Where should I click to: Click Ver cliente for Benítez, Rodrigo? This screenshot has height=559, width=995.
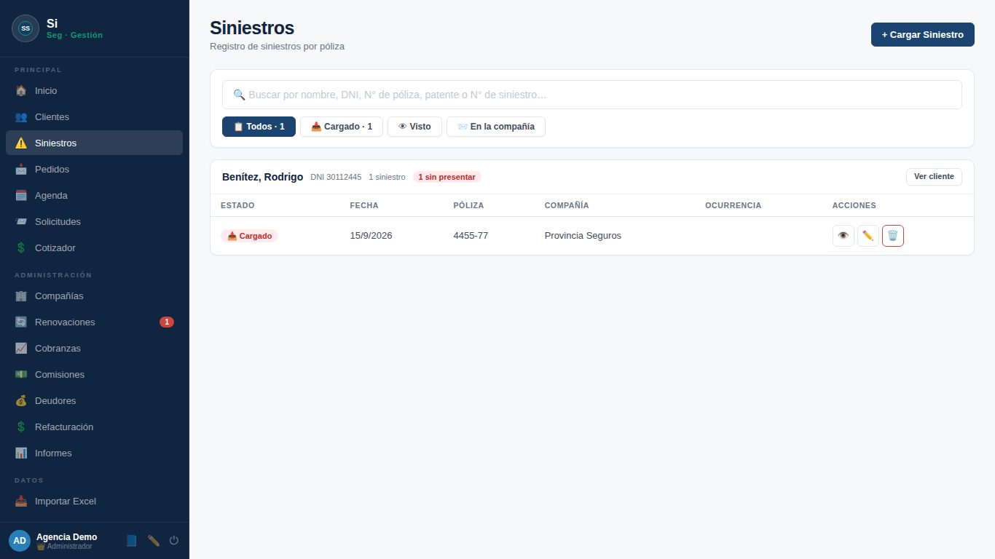click(934, 177)
